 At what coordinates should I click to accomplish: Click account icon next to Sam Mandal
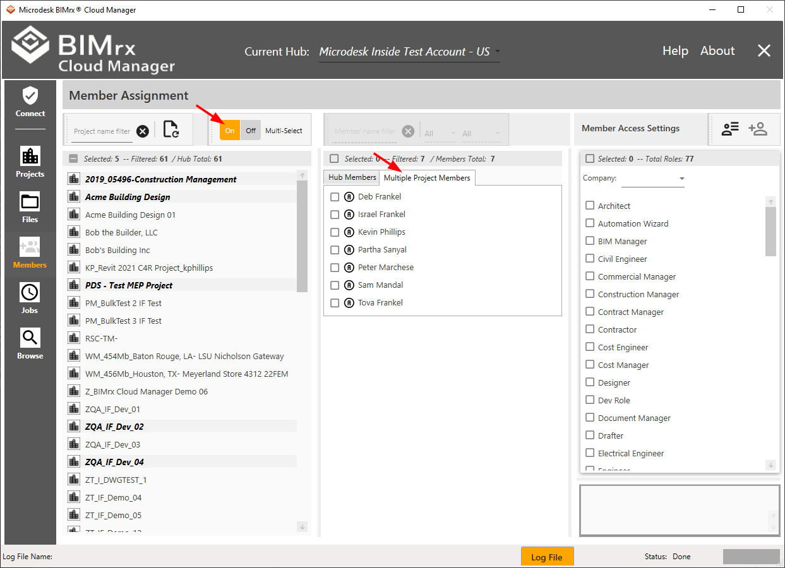pyautogui.click(x=349, y=285)
